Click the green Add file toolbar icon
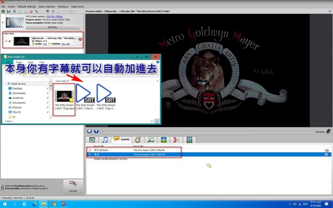Image resolution: width=333 pixels, height=208 pixels. tap(3, 11)
